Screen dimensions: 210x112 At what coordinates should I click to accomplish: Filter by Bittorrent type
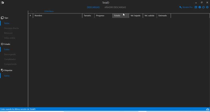tap(8, 33)
